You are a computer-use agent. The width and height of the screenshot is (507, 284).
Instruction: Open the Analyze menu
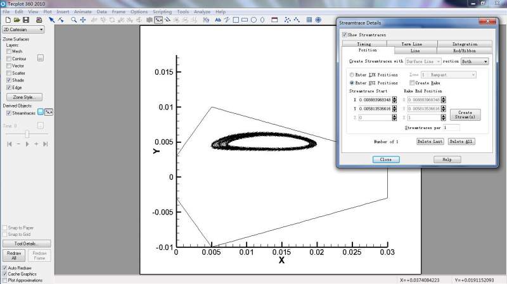pyautogui.click(x=202, y=11)
